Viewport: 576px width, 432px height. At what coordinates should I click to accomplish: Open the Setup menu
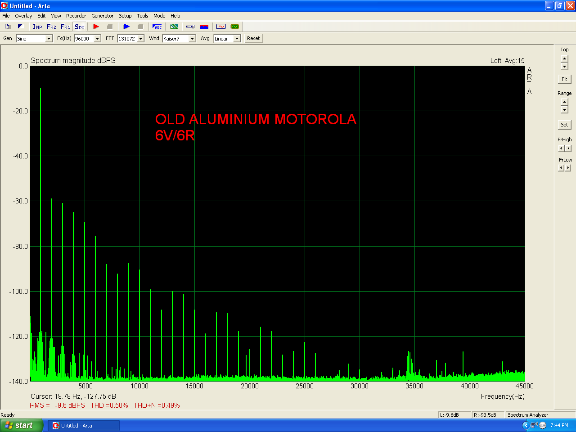pyautogui.click(x=125, y=16)
